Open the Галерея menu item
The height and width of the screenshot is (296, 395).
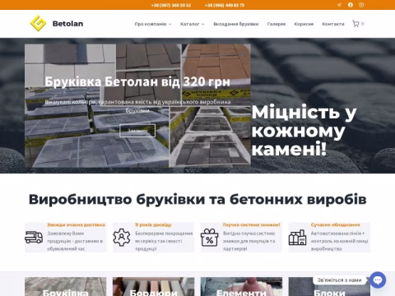point(276,24)
